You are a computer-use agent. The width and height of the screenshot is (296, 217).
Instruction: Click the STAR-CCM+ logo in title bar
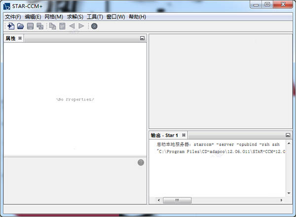pyautogui.click(x=7, y=6)
